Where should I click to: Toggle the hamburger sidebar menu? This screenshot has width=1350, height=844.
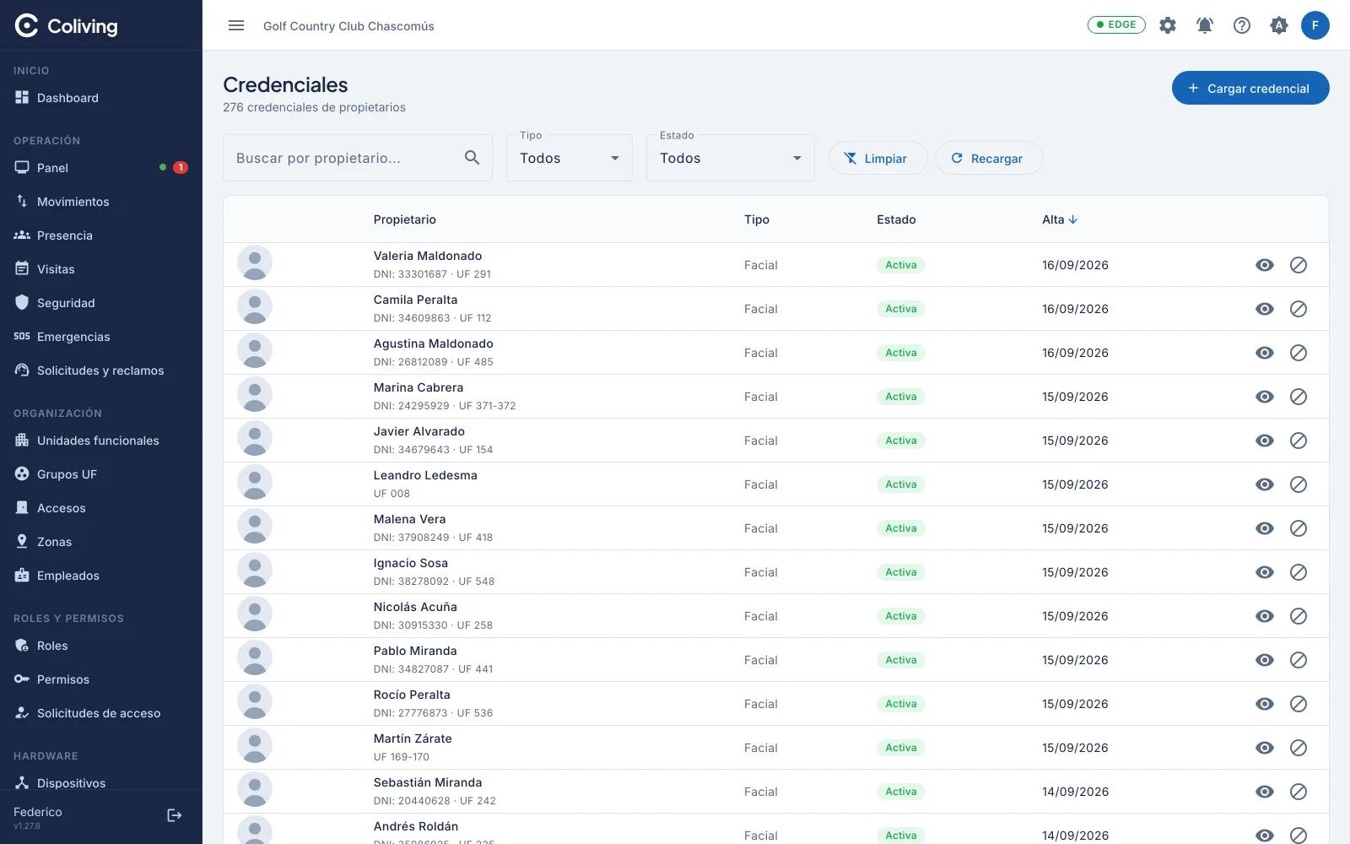coord(236,25)
